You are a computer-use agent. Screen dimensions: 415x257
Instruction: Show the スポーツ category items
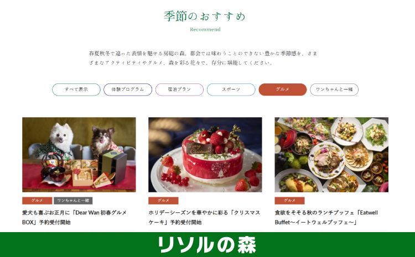[231, 90]
